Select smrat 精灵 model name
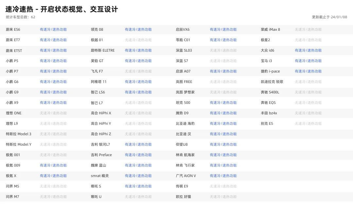The image size is (353, 210). [x=100, y=176]
